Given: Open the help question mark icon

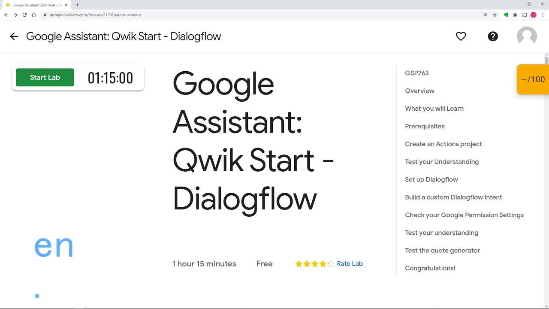Looking at the screenshot, I should [493, 36].
